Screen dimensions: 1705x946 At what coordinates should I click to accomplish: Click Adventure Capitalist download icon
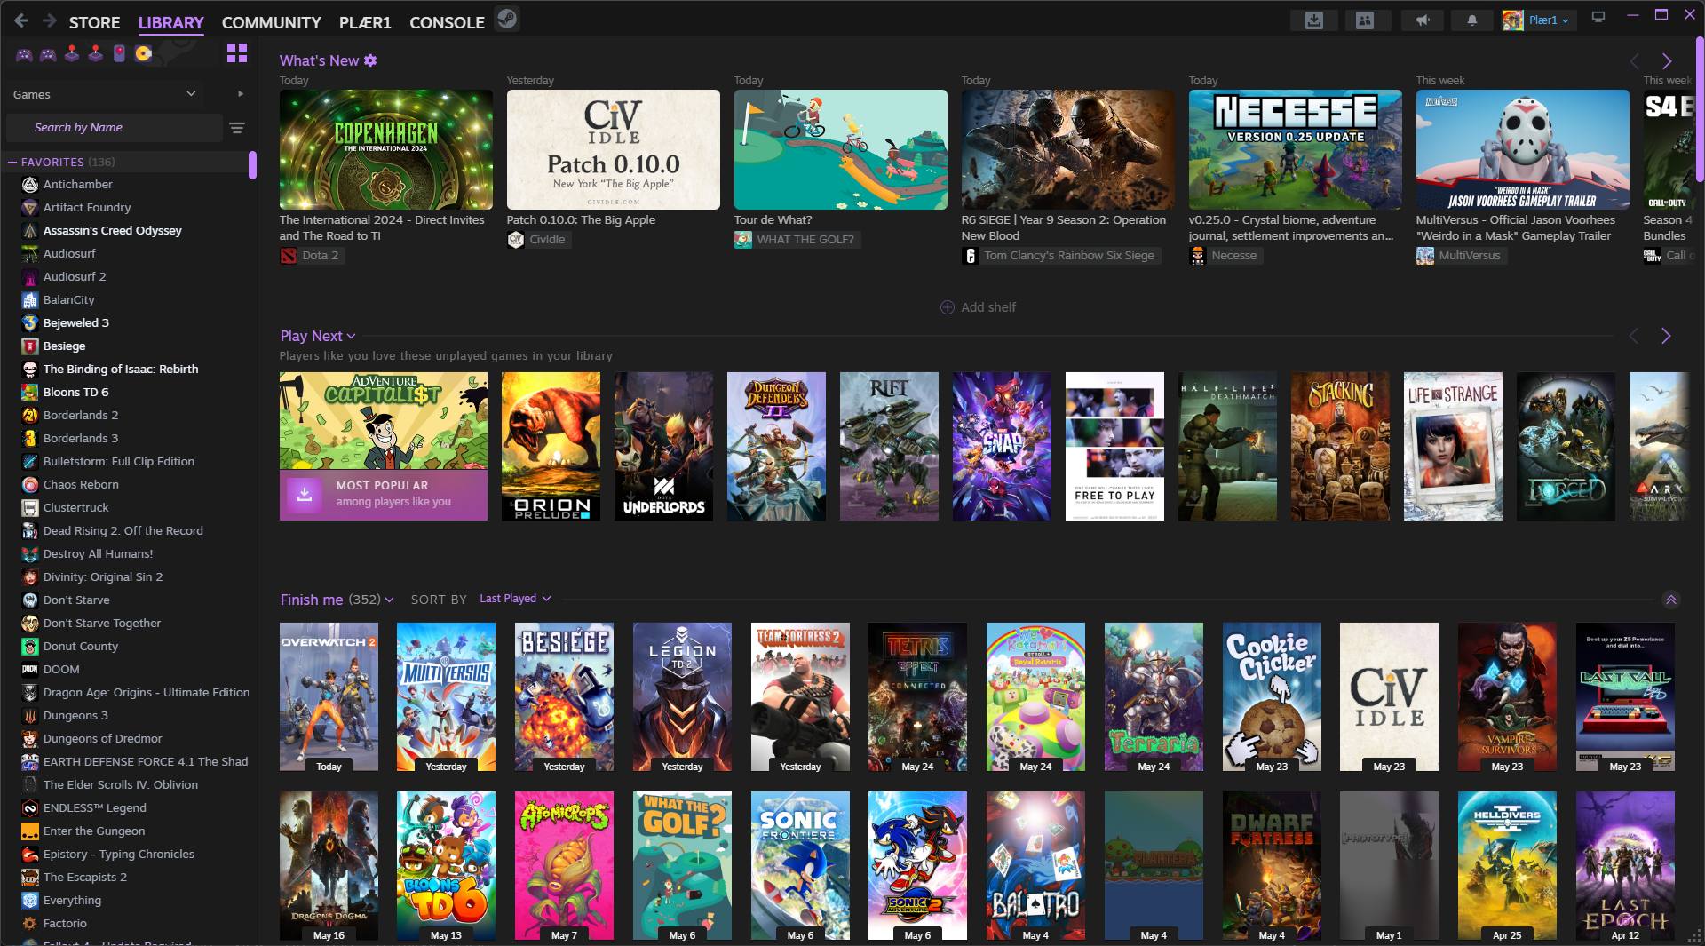click(x=305, y=494)
